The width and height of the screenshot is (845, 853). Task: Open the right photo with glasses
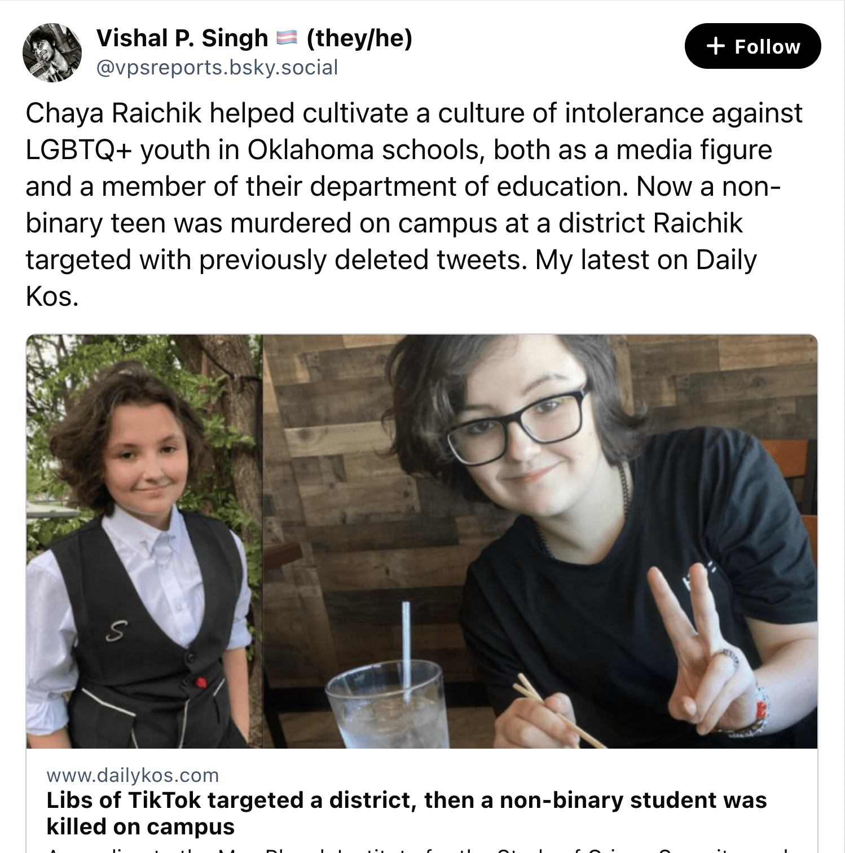pos(540,542)
